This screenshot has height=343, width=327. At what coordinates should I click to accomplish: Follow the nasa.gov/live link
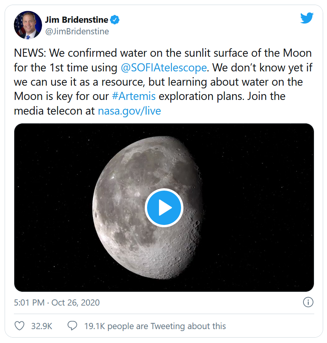[x=129, y=111]
